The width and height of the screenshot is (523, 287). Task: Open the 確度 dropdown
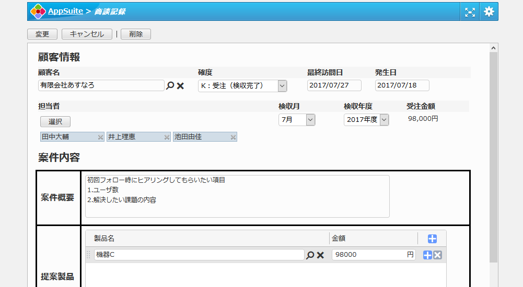[x=282, y=86]
